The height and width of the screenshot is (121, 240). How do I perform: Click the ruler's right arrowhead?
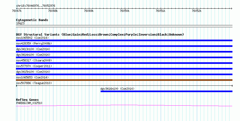click(232, 8)
